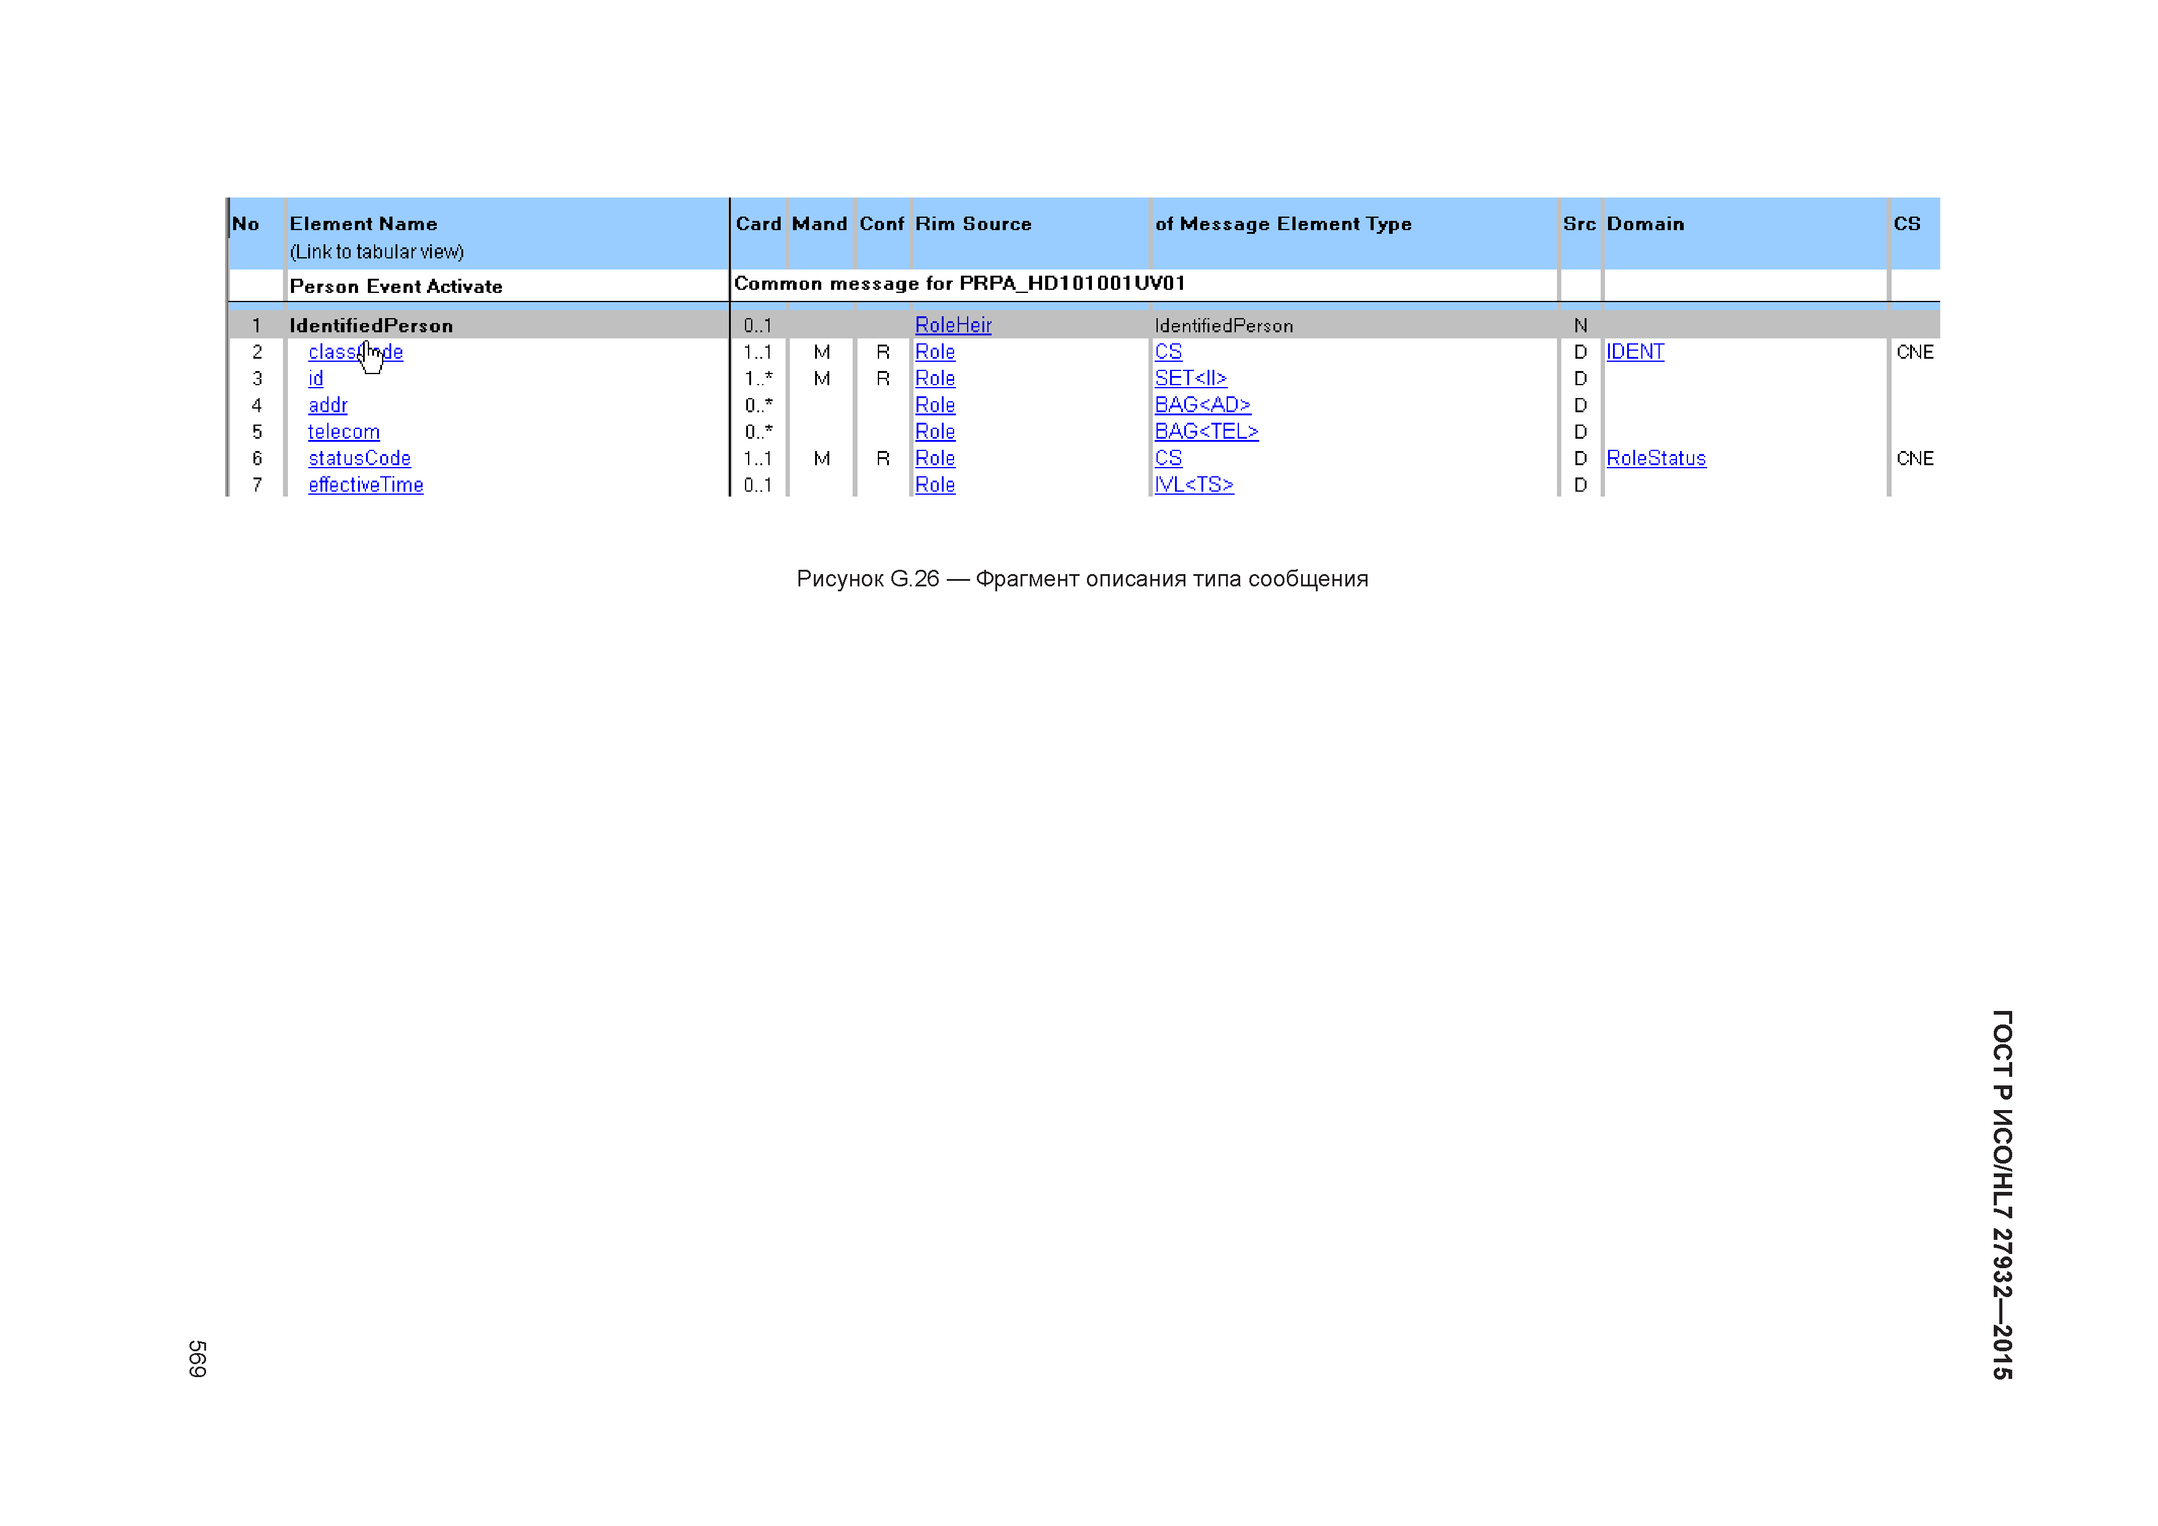Open the SET<II> type link

pyautogui.click(x=1191, y=378)
